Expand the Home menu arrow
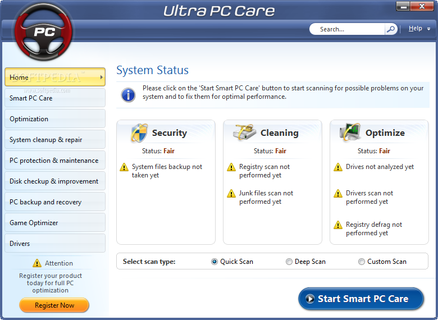The height and width of the screenshot is (320, 438). pos(102,77)
